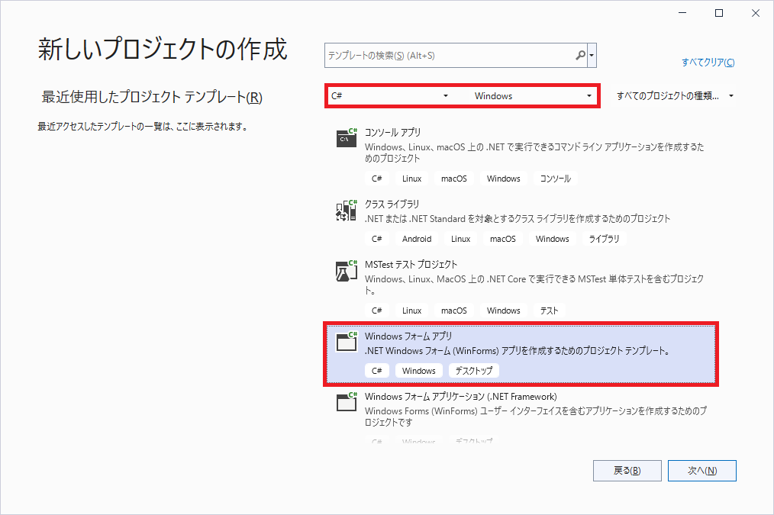This screenshot has width=774, height=515.
Task: Click the Class Library description text
Action: click(x=518, y=218)
